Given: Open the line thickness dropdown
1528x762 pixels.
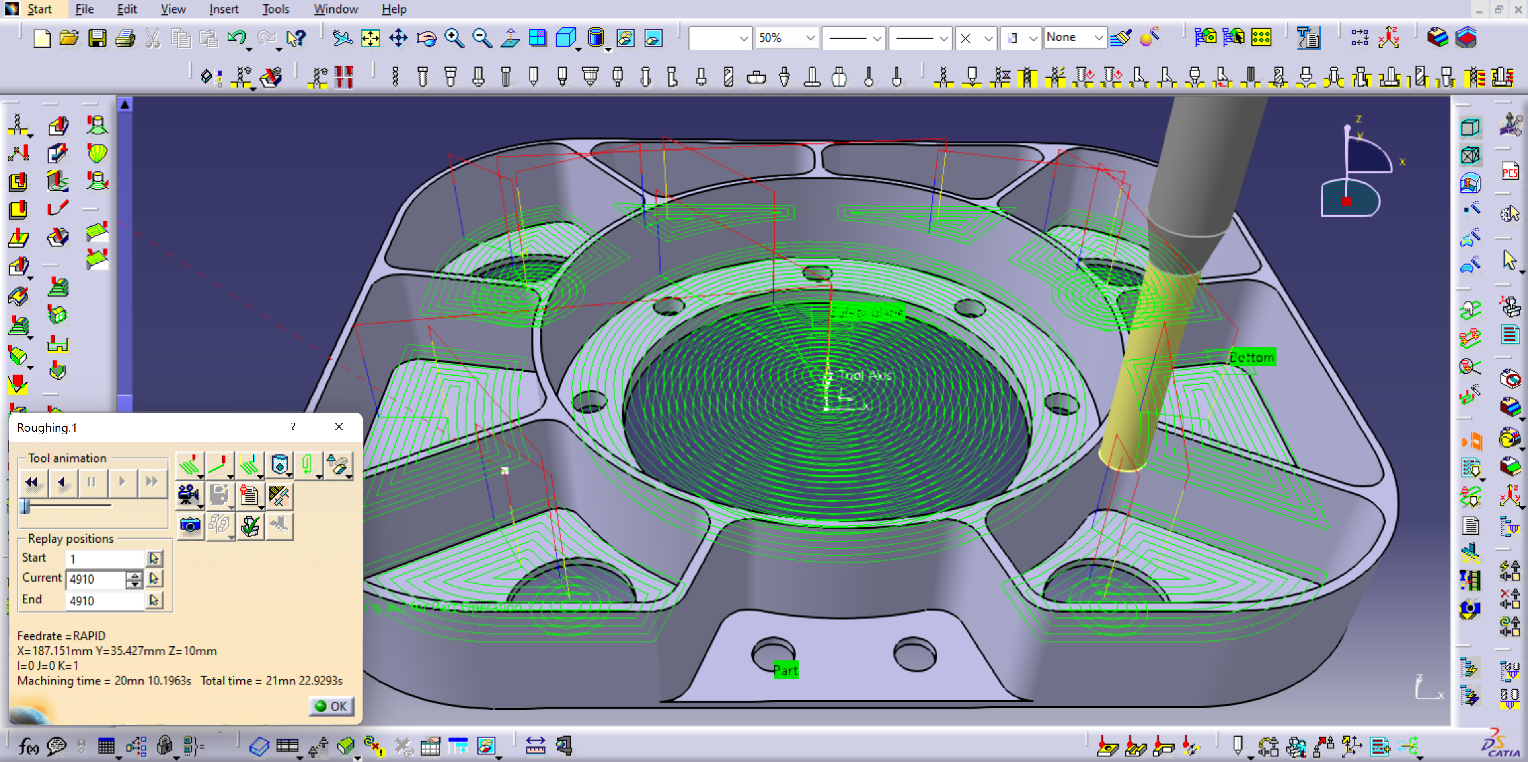Looking at the screenshot, I should tap(877, 39).
